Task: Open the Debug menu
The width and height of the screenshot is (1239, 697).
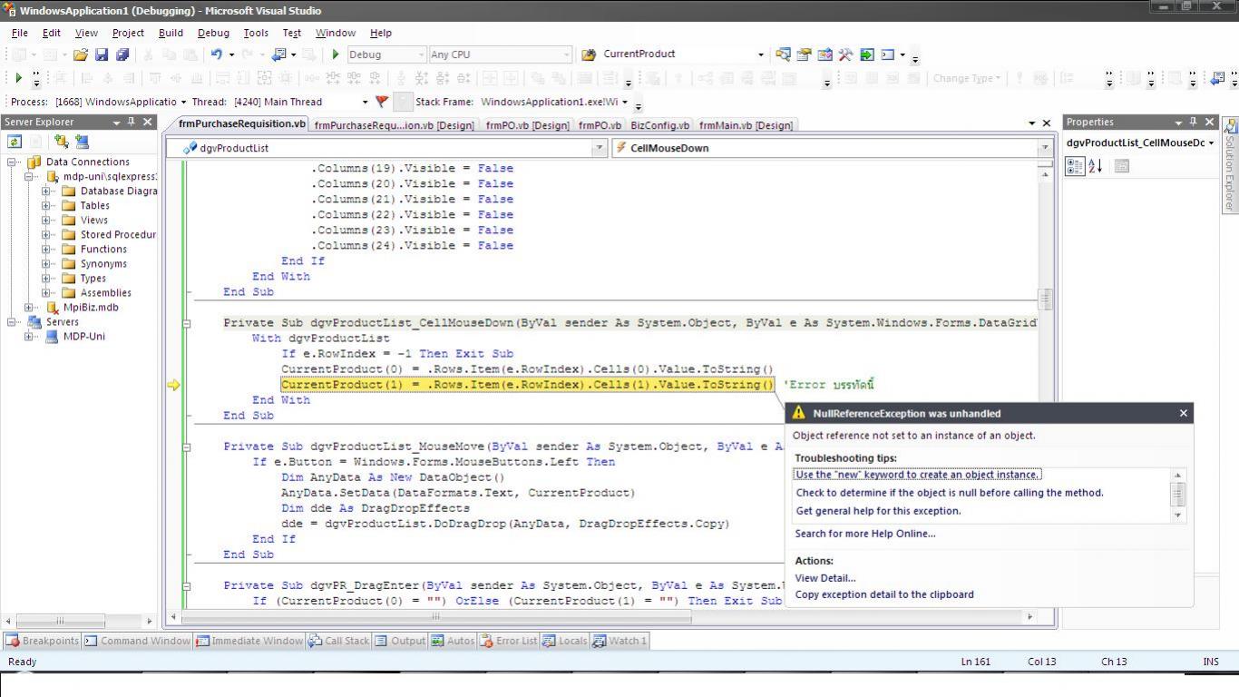Action: tap(213, 33)
